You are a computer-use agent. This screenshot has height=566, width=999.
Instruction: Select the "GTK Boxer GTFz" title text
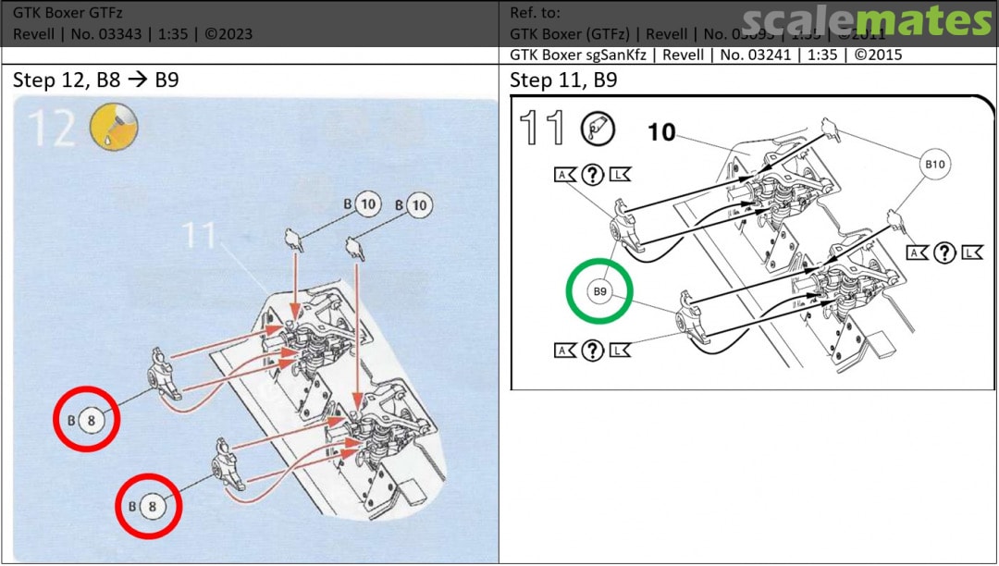click(x=68, y=13)
